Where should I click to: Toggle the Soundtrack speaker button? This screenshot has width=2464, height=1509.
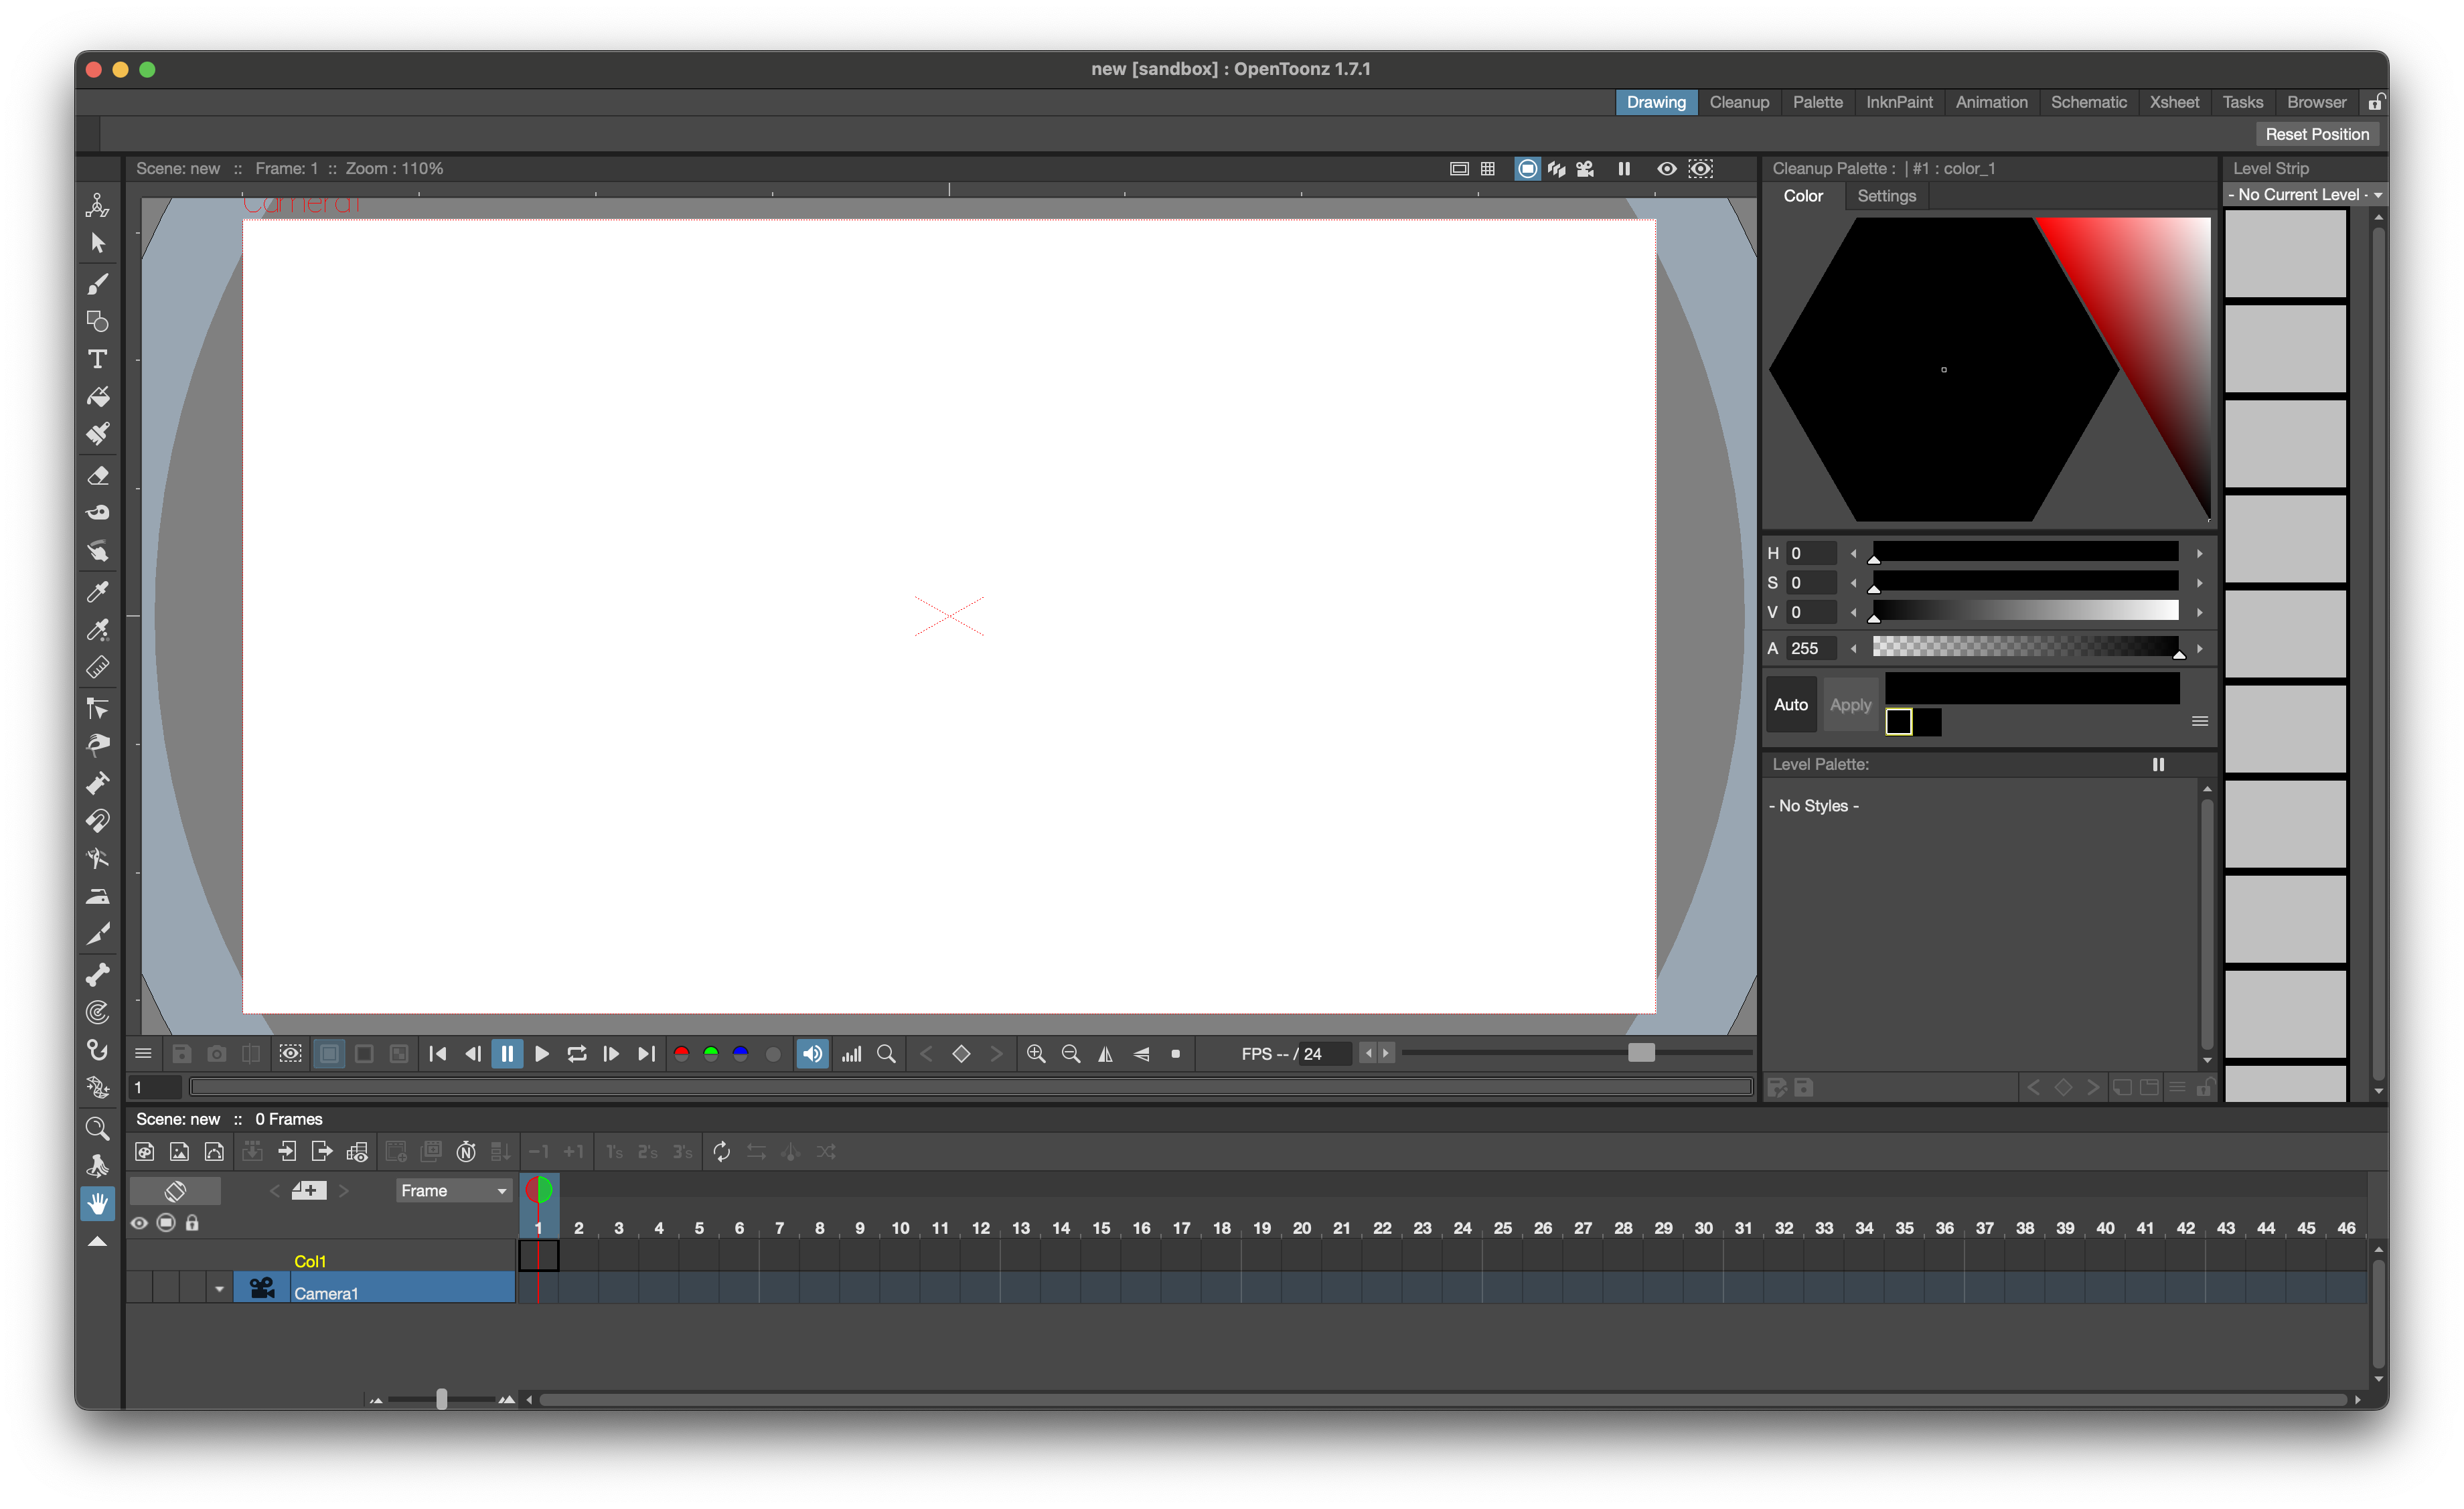tap(812, 1054)
